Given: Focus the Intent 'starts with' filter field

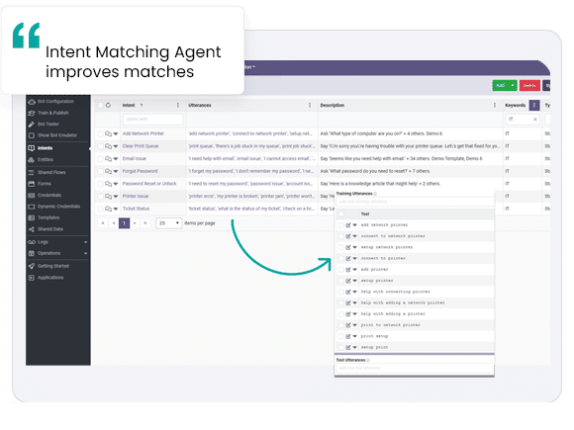Looking at the screenshot, I should click(x=153, y=120).
